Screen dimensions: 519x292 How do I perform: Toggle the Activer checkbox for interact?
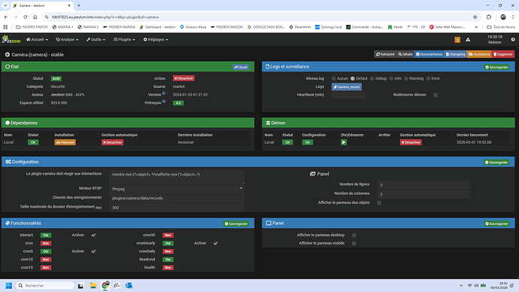(93, 235)
